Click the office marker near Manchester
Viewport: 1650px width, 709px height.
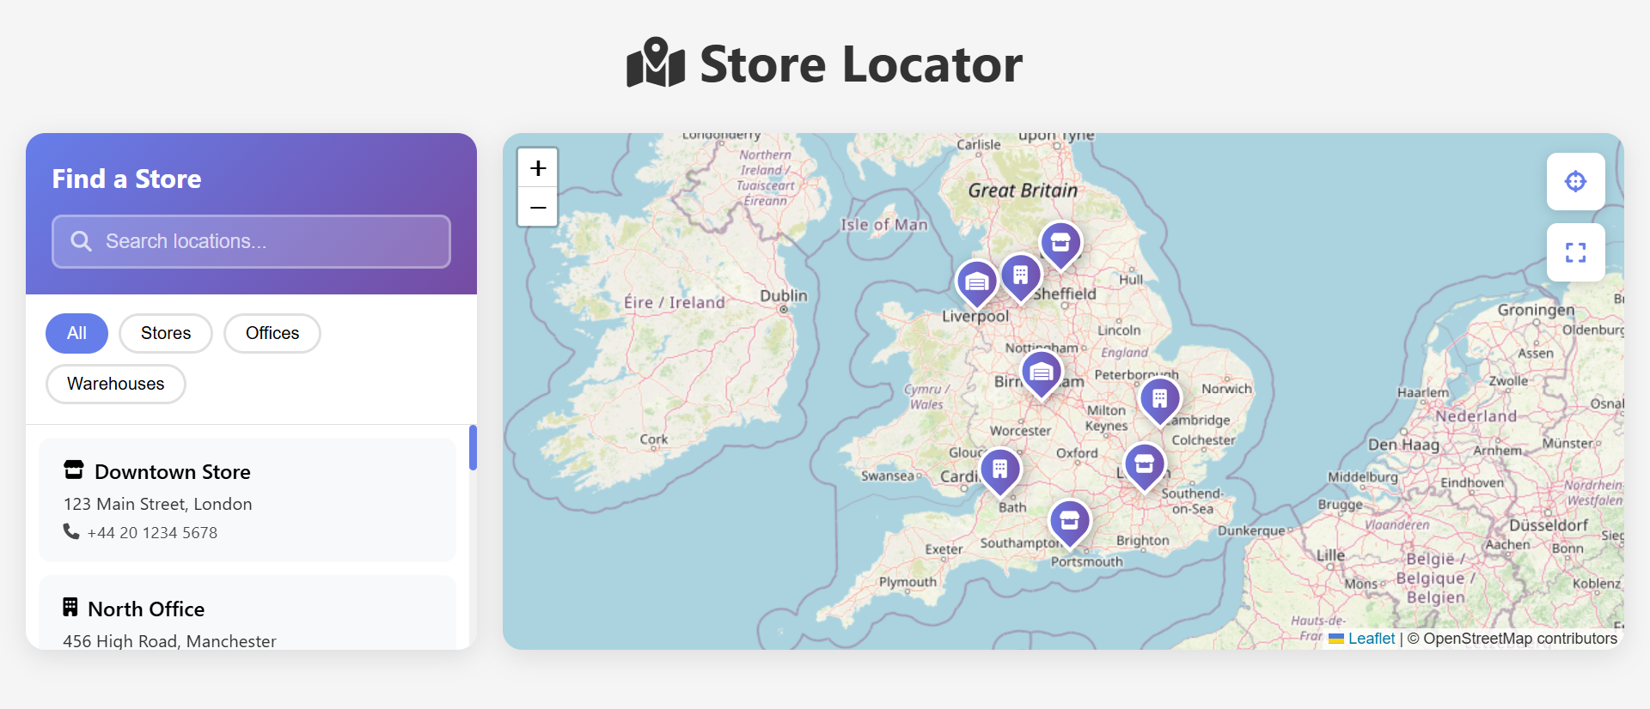pyautogui.click(x=1020, y=276)
